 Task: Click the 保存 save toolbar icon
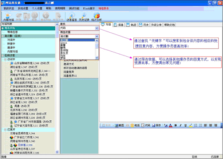tap(156, 125)
